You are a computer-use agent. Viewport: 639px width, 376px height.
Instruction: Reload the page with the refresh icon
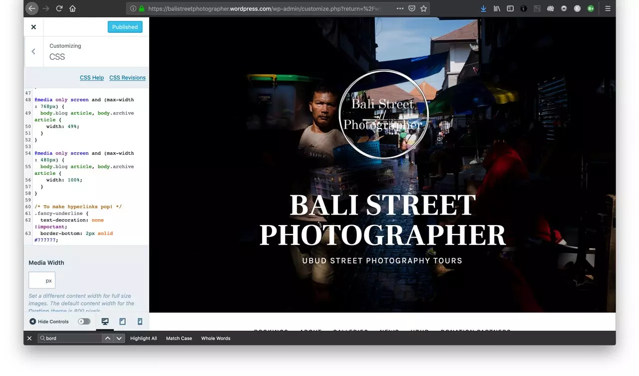59,8
